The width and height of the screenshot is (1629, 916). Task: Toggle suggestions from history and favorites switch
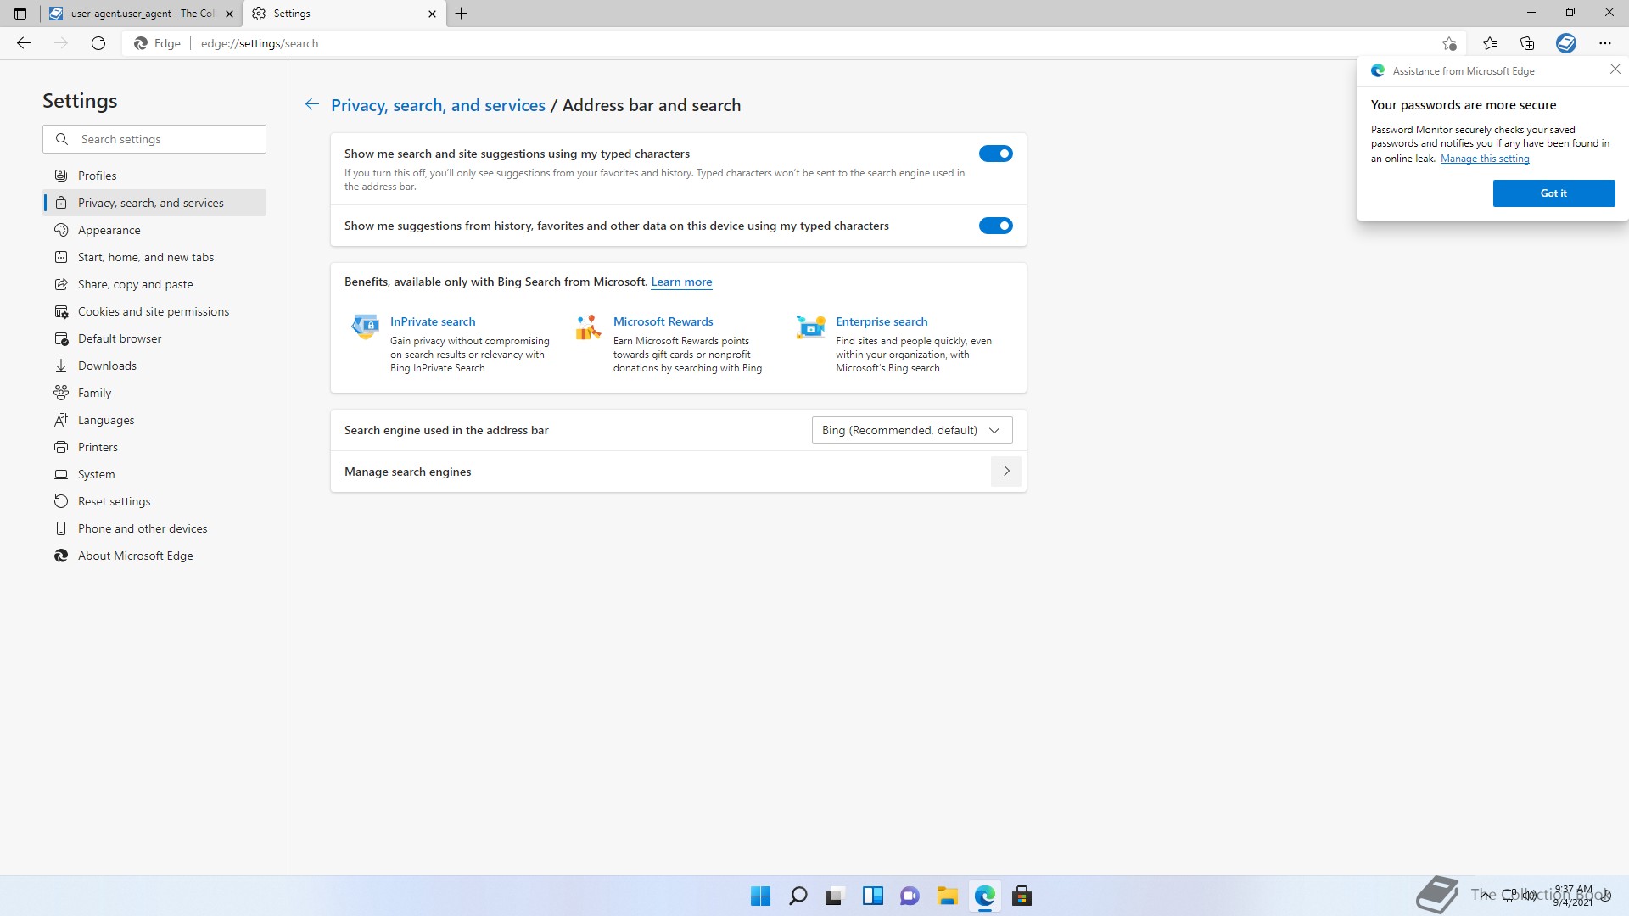(995, 226)
